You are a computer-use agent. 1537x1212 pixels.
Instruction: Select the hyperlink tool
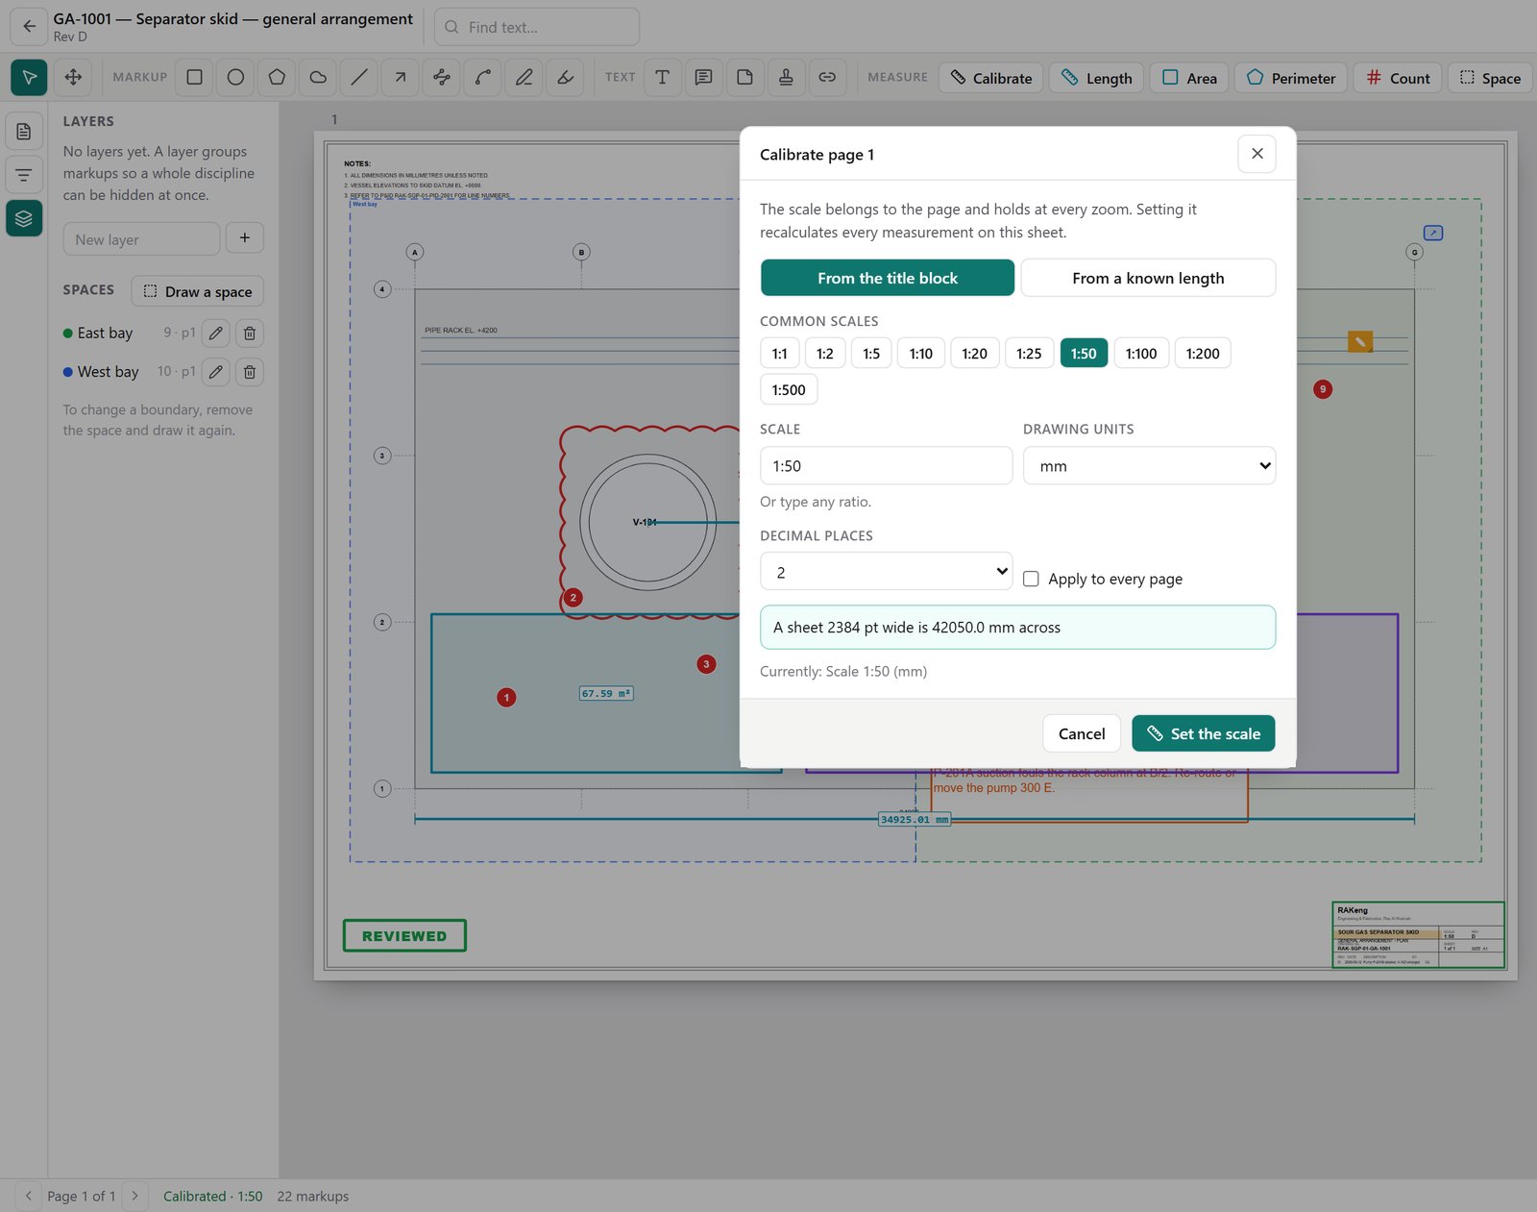pos(827,77)
